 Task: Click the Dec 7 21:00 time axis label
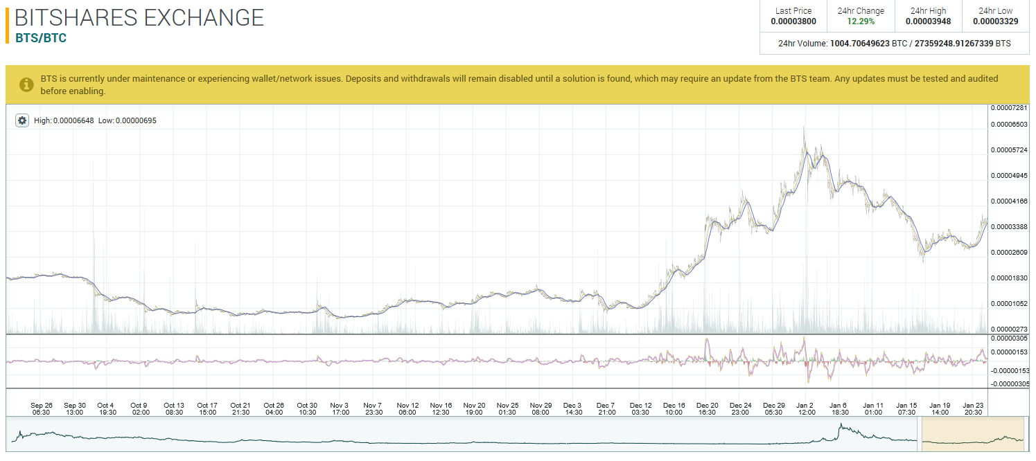606,408
